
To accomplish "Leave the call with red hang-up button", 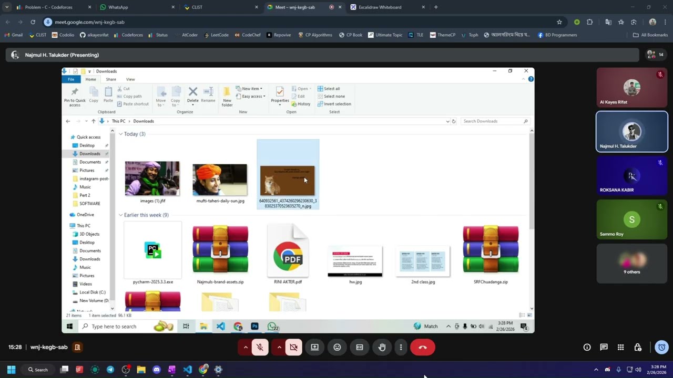I will [x=422, y=347].
